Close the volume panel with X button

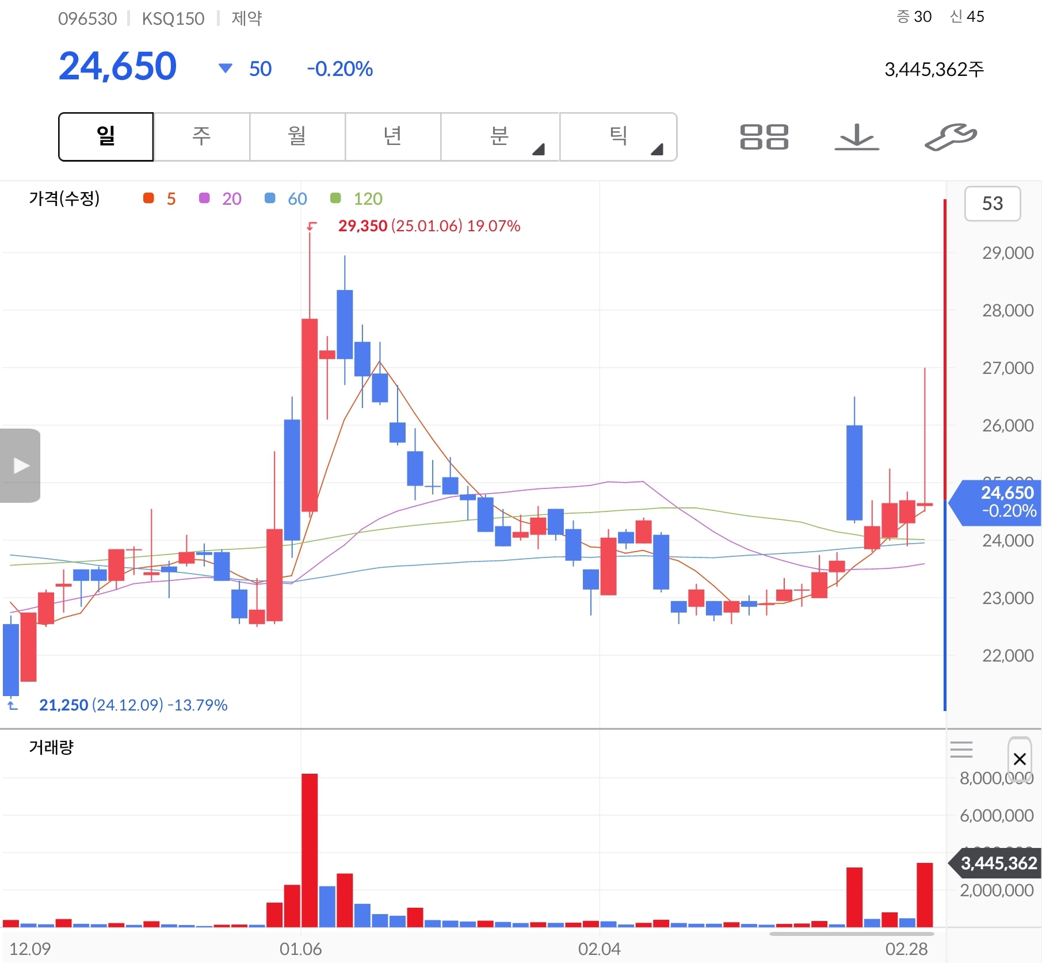coord(1020,759)
